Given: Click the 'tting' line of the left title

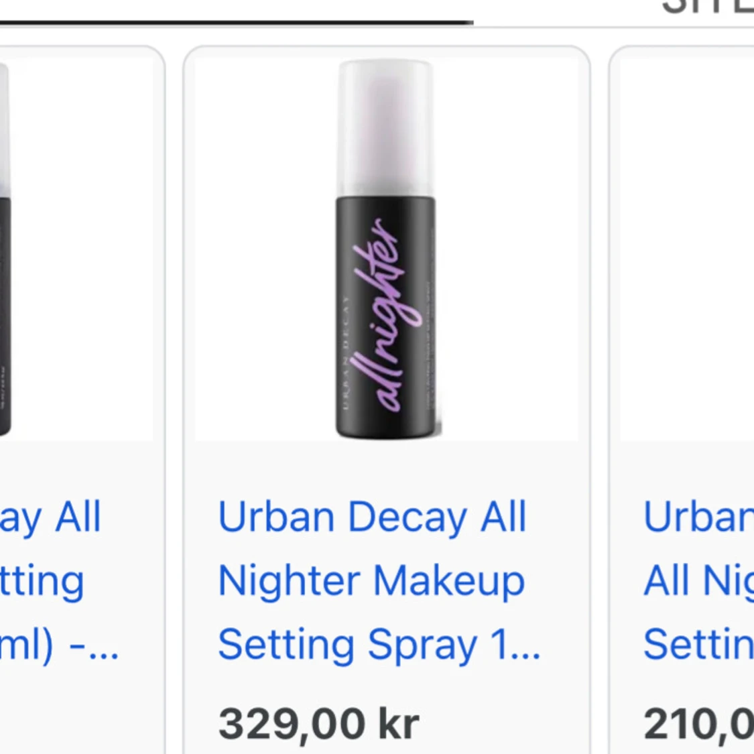Looking at the screenshot, I should point(40,581).
